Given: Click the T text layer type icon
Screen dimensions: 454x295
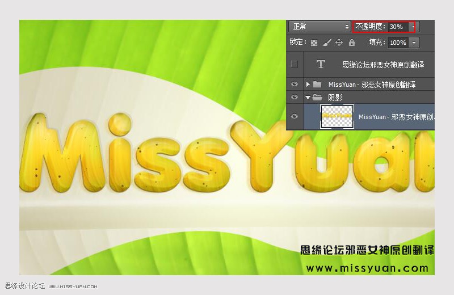Looking at the screenshot, I should click(321, 64).
